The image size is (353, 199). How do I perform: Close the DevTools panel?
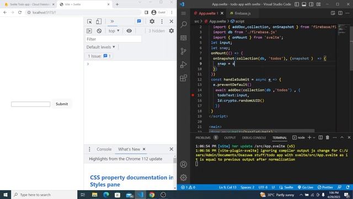(172, 22)
